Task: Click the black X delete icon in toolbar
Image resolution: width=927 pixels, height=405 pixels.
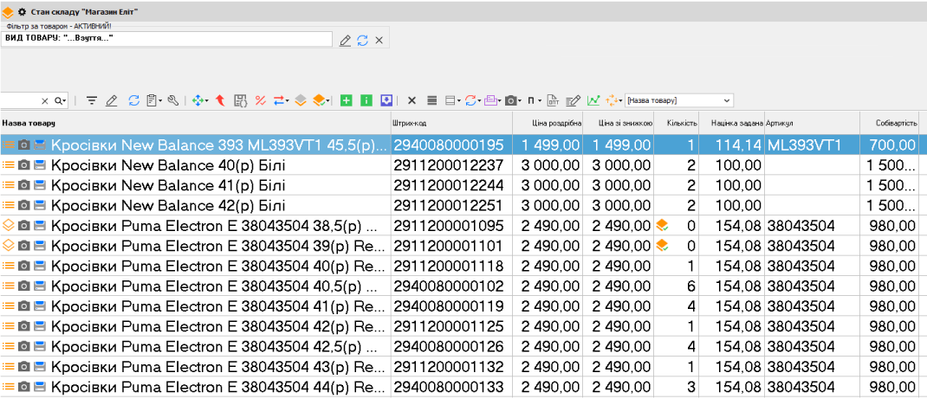Action: pyautogui.click(x=412, y=101)
